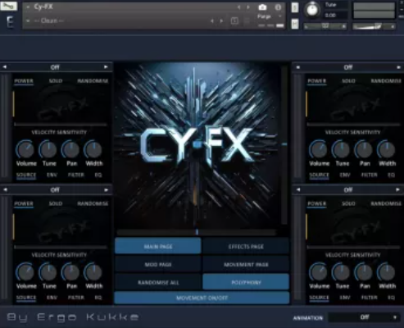This screenshot has width=404, height=328.
Task: Open the instrument info icon
Action: click(278, 7)
